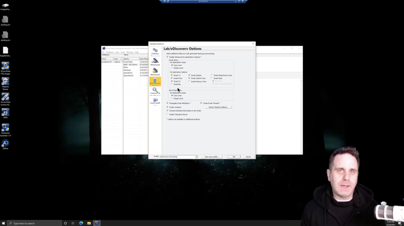
Task: Enable the Email Delivery Time checkbox
Action: point(190,81)
